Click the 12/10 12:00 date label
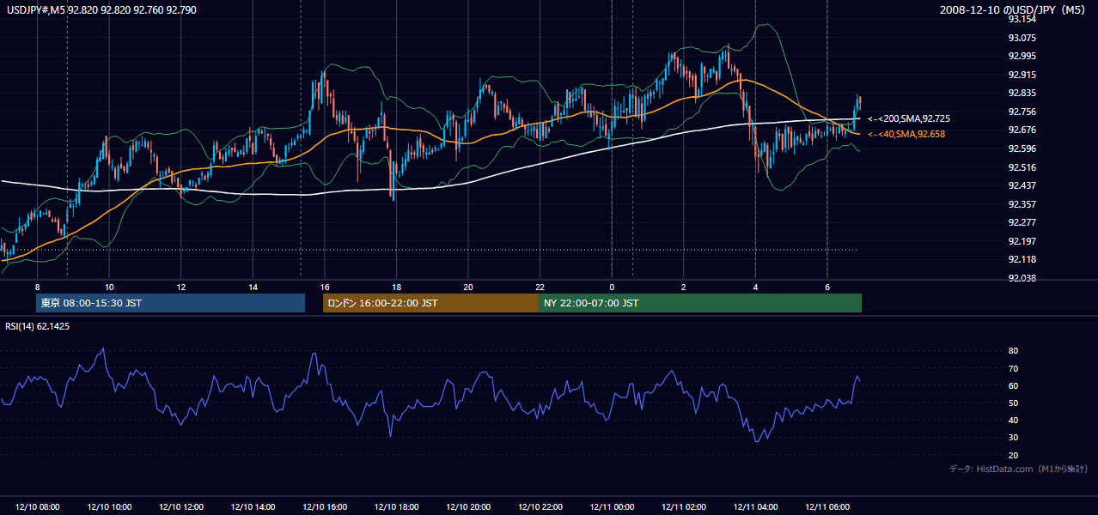 [180, 507]
